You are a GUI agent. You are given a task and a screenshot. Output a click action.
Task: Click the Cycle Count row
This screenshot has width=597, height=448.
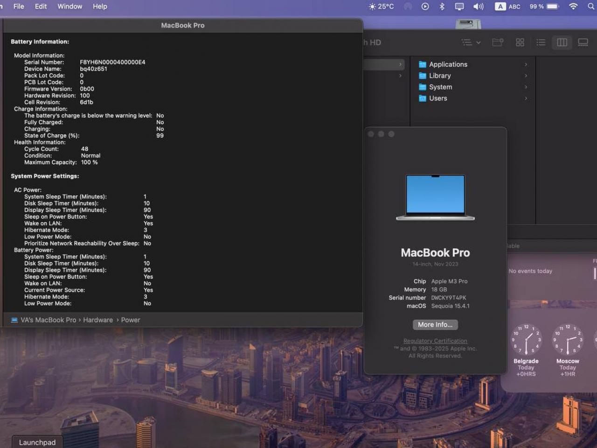pyautogui.click(x=56, y=149)
